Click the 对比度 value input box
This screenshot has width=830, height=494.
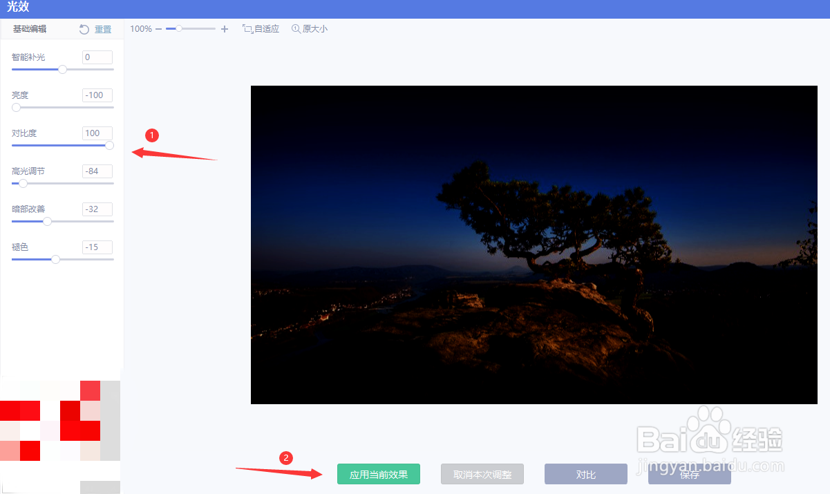(x=97, y=133)
